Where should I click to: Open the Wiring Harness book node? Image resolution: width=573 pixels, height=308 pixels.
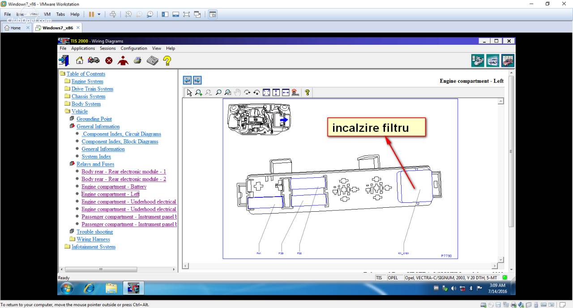(93, 239)
